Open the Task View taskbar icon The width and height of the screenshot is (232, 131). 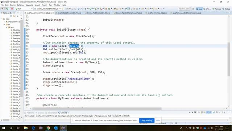[18, 128]
